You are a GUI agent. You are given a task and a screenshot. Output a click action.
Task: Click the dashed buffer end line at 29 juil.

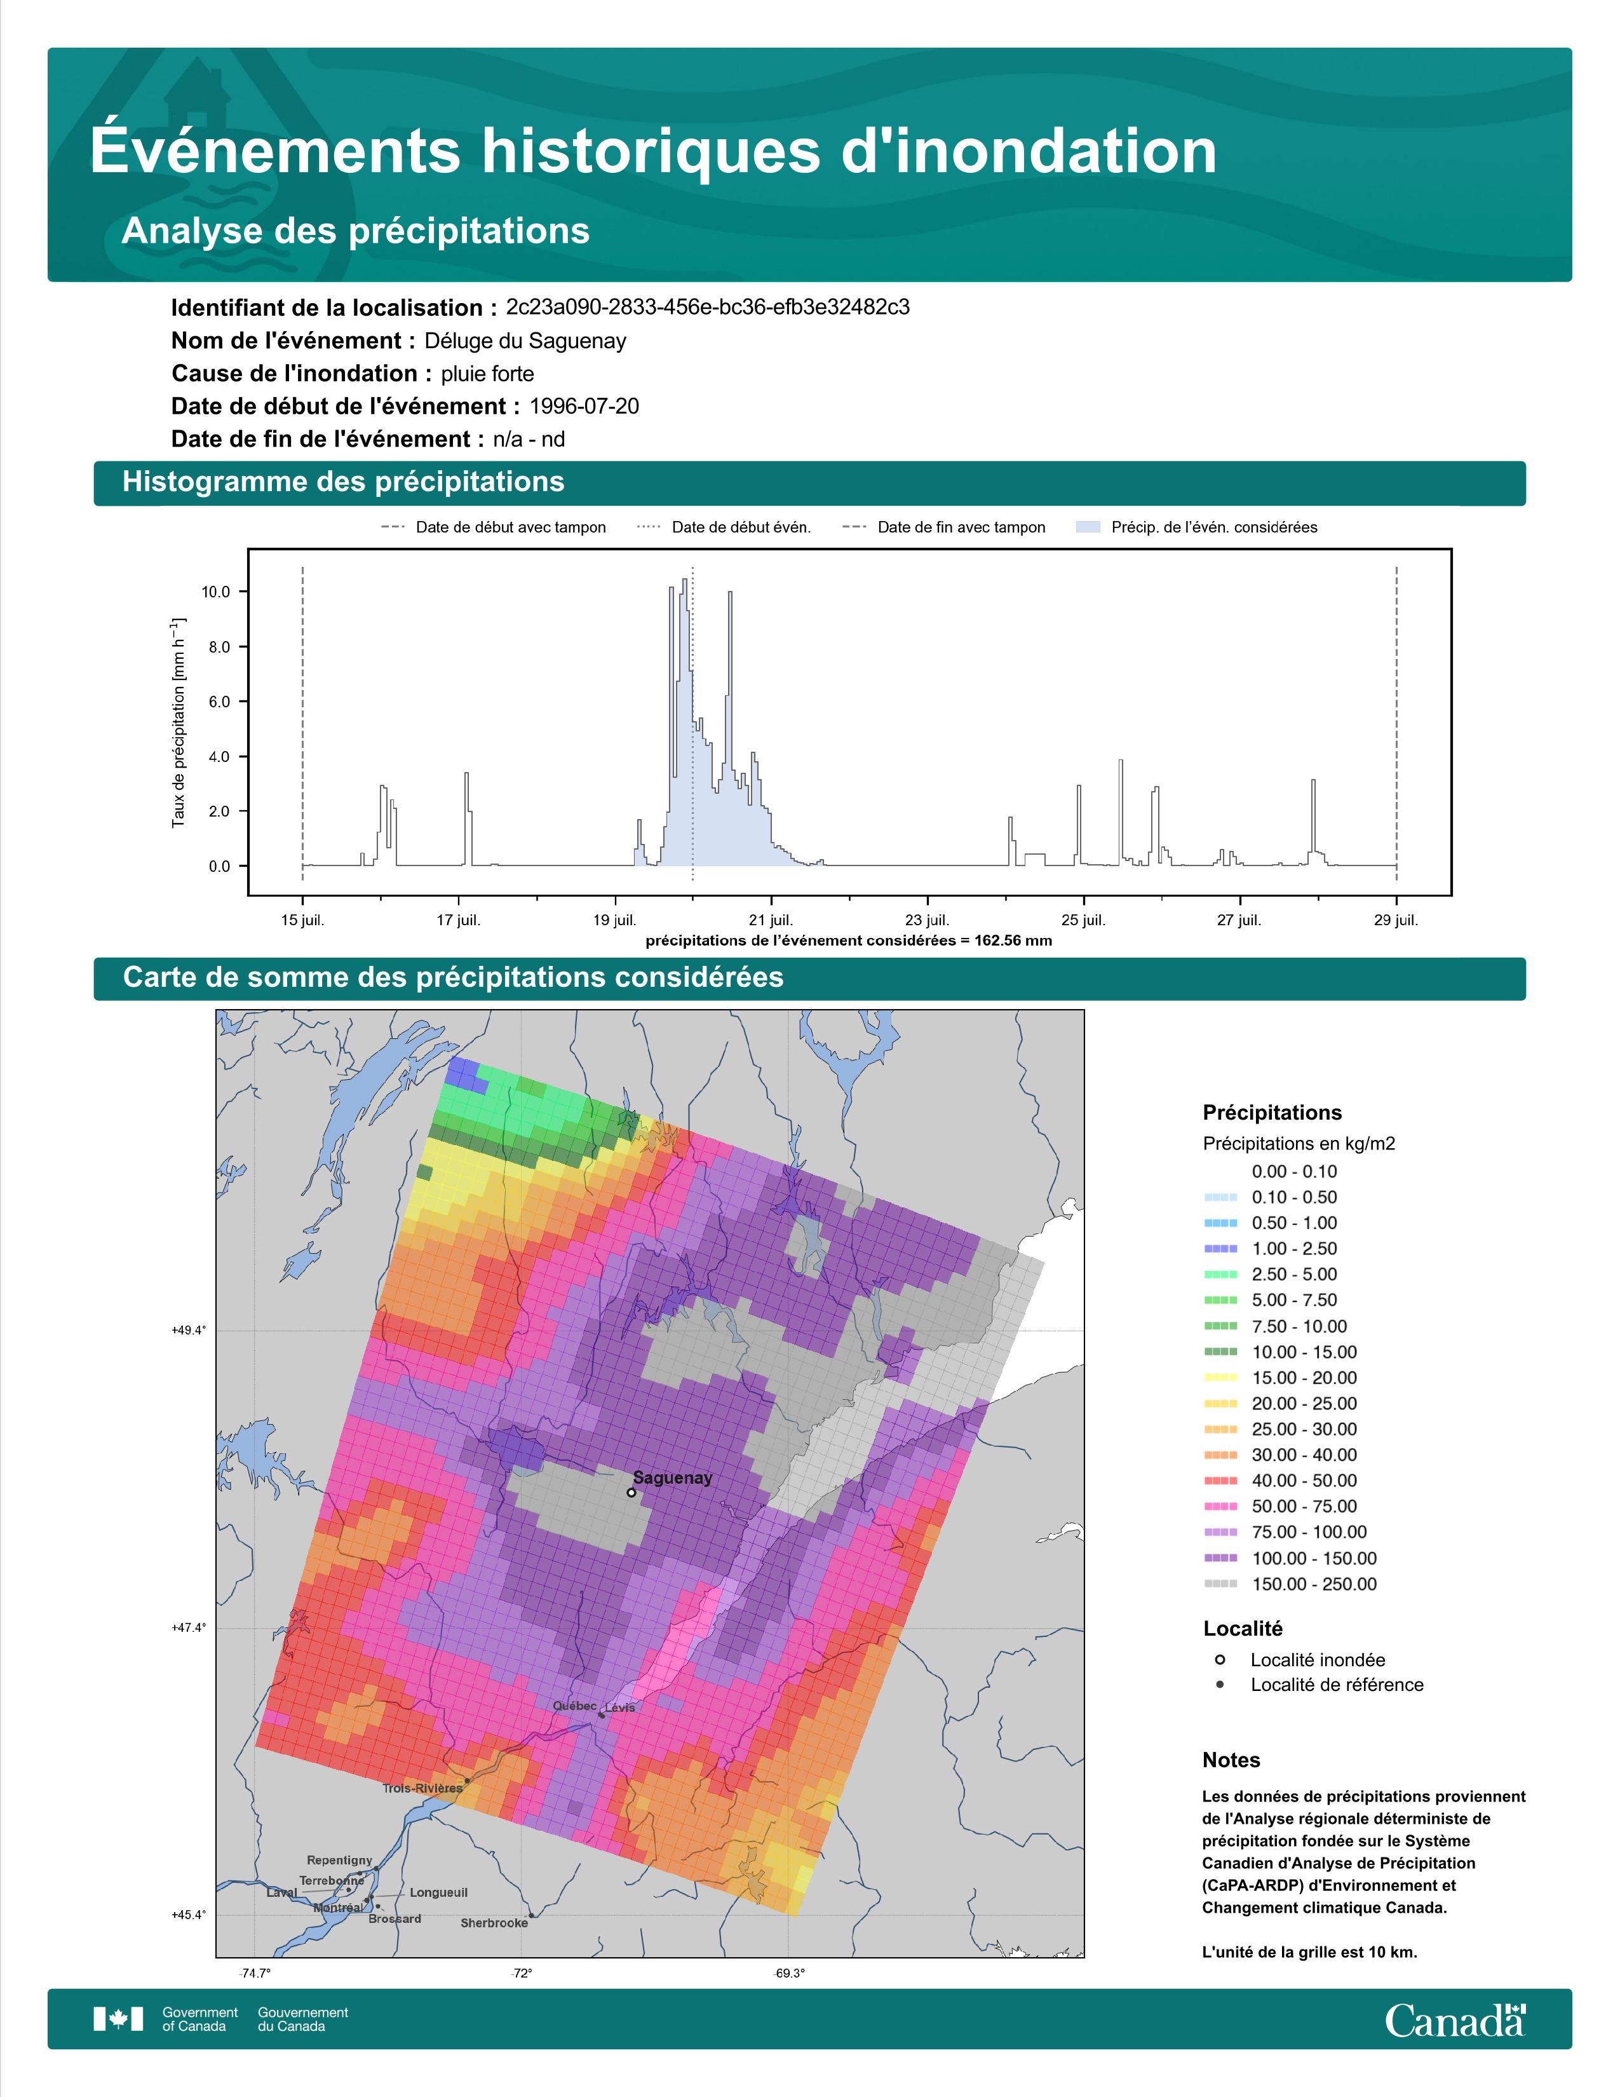(1396, 723)
